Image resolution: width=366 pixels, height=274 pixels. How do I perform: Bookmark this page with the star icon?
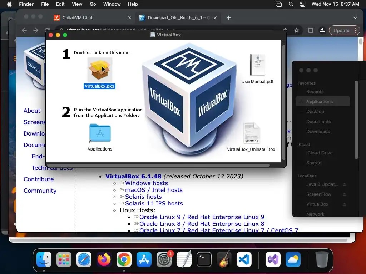297,31
